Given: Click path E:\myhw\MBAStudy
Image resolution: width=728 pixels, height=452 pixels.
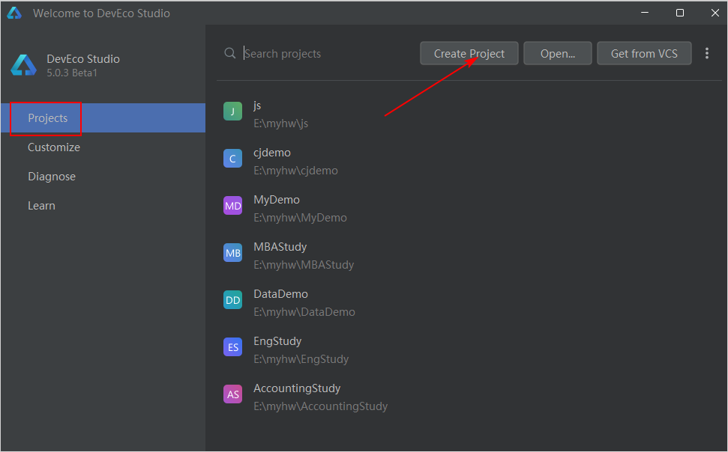Looking at the screenshot, I should (x=304, y=265).
